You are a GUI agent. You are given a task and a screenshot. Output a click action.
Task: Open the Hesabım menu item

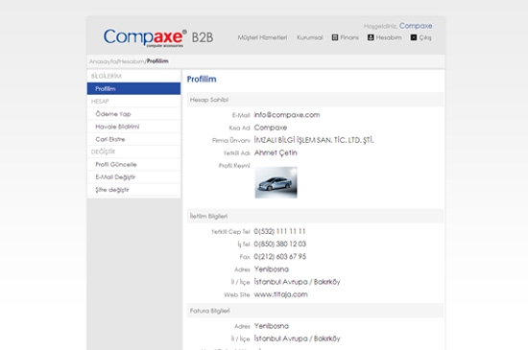click(x=389, y=37)
